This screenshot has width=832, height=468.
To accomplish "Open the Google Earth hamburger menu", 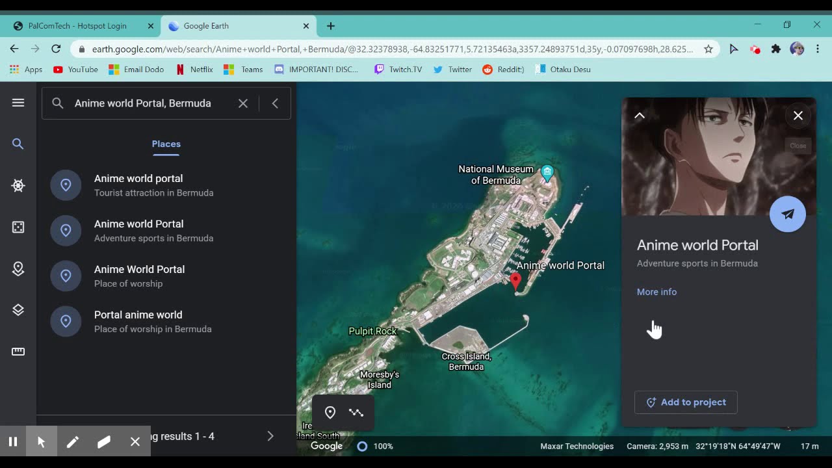I will coord(18,103).
